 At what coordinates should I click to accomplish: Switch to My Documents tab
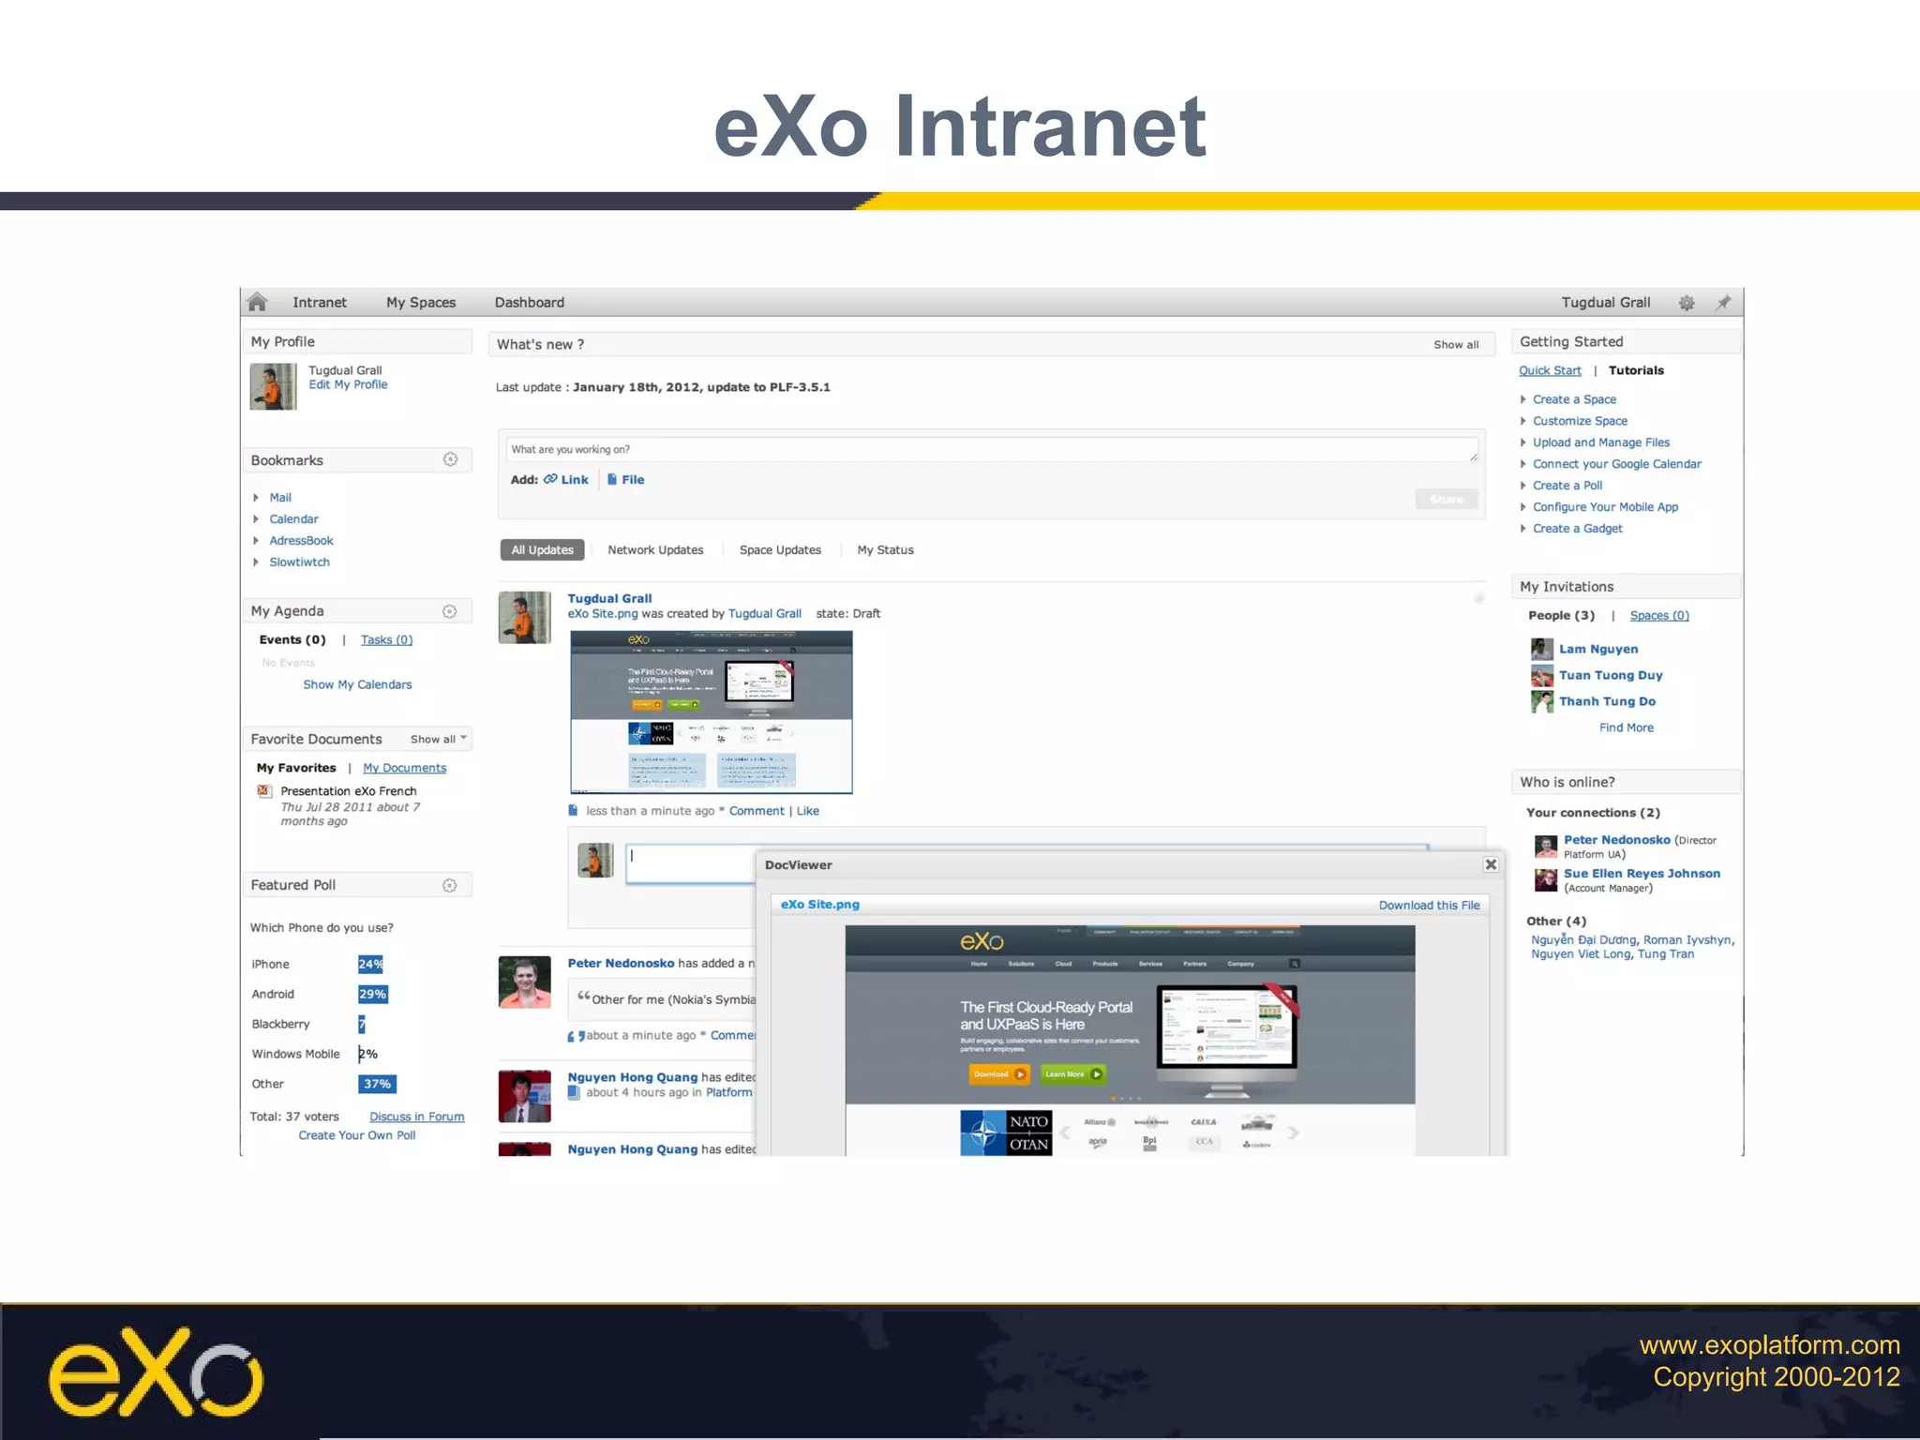(x=404, y=768)
